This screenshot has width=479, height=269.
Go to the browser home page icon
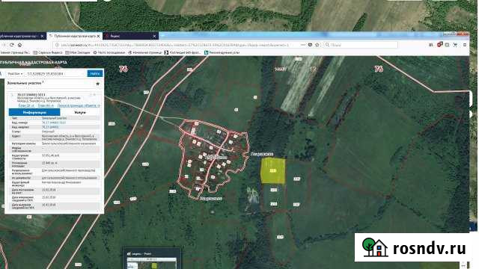tap(20, 45)
